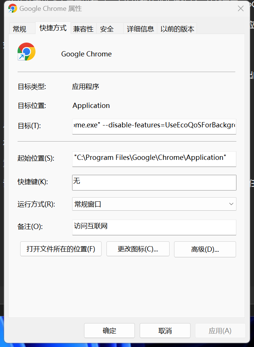Screen dimensions: 254x347
Task: Click the small Chrome icon in title bar
Action: pyautogui.click(x=13, y=9)
